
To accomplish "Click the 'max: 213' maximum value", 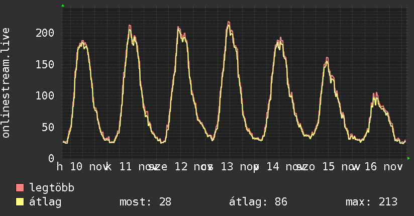I will [371, 202].
